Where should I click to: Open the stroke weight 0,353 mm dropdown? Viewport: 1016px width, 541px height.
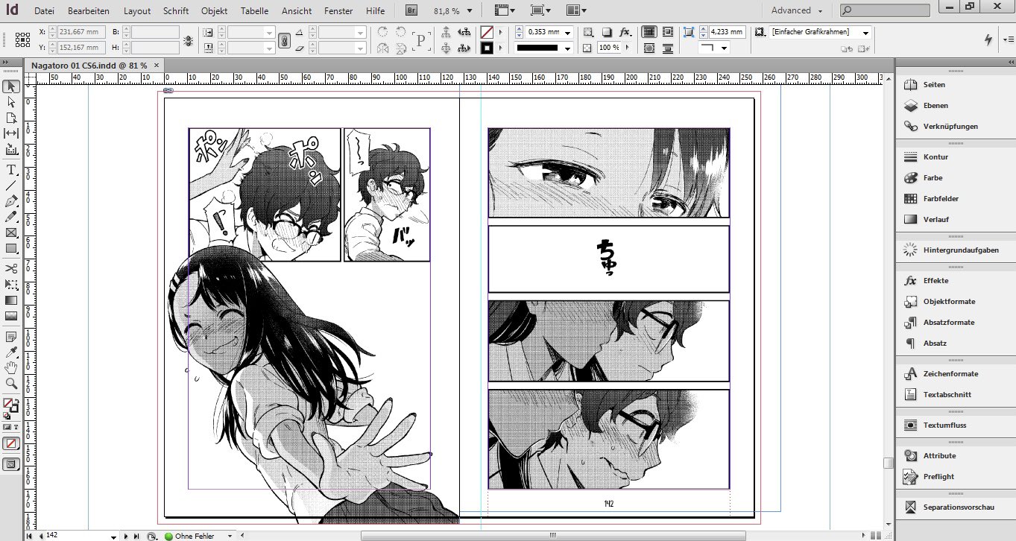tap(568, 33)
